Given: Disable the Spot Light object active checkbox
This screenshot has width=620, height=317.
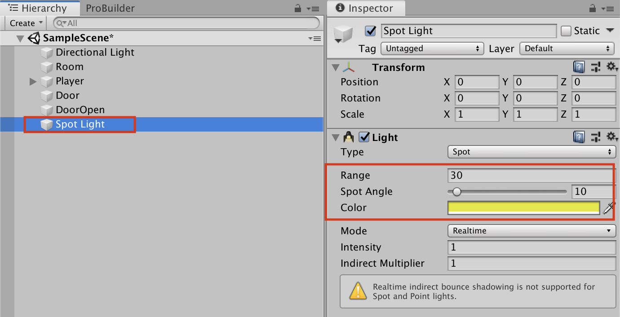Looking at the screenshot, I should (371, 31).
